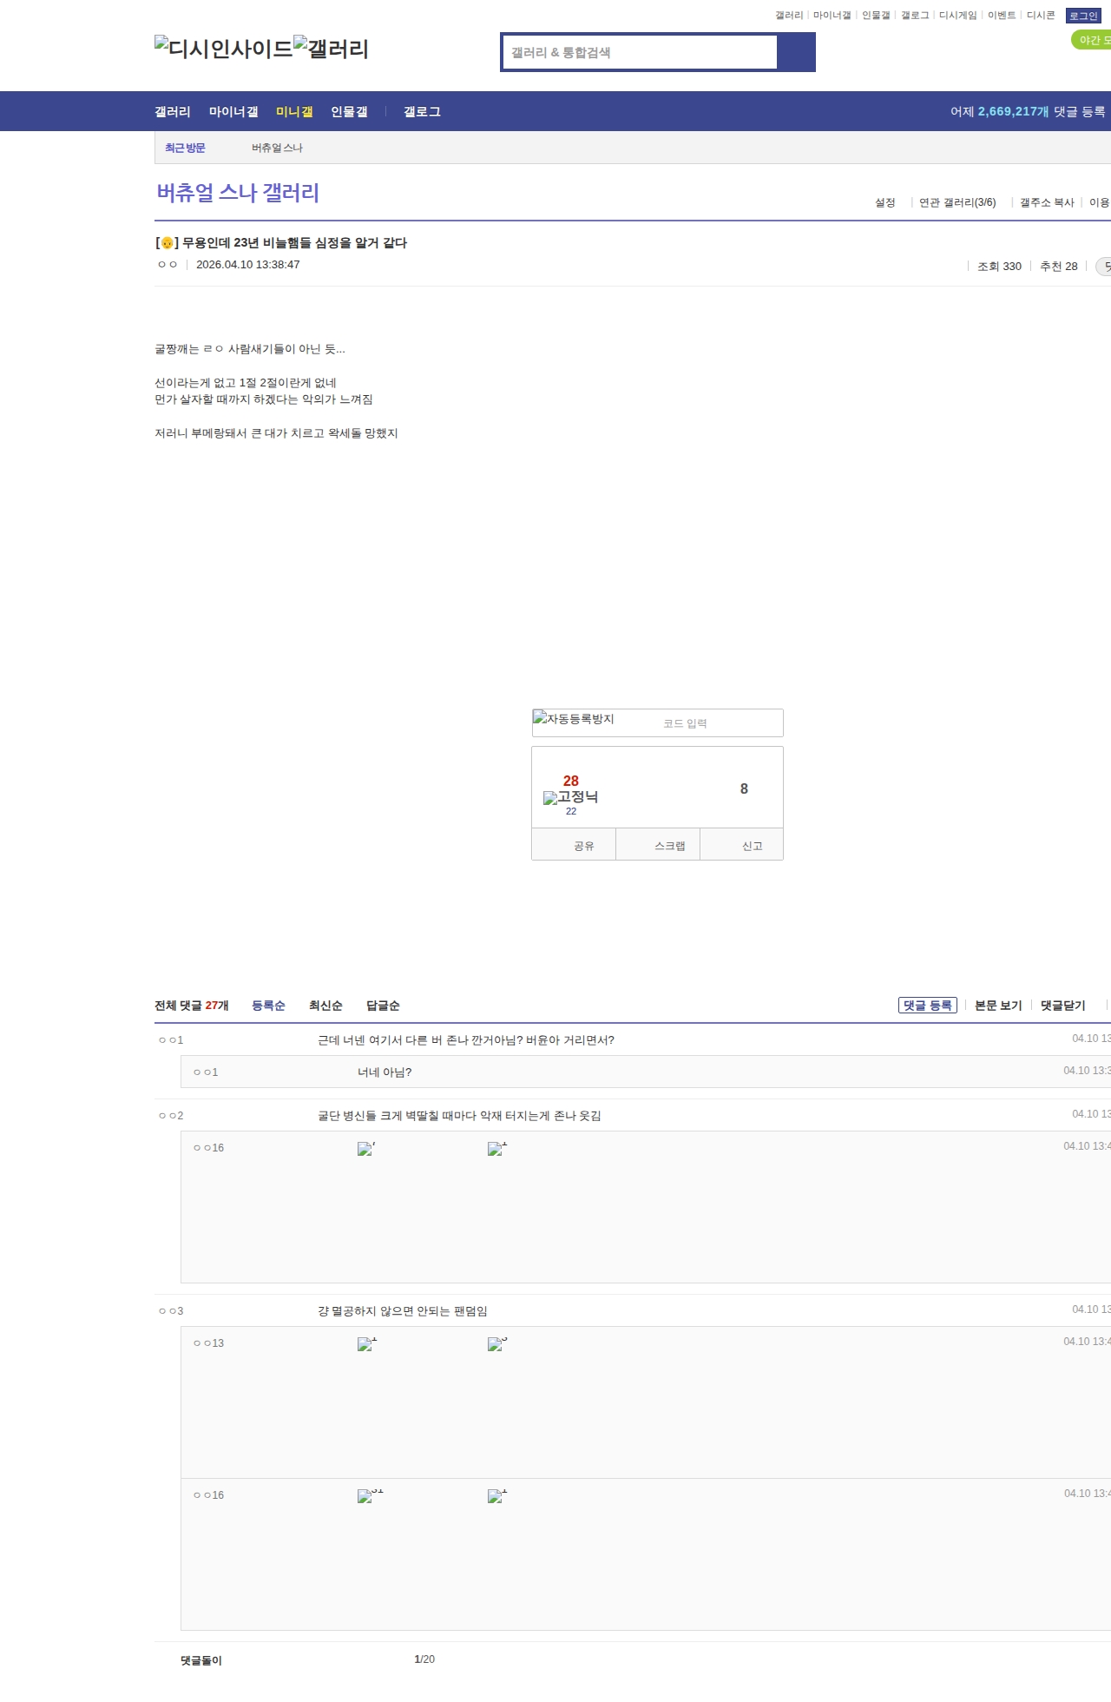1111x1702 pixels.
Task: Click the 갤러리 logo image beside 디시인사이드
Action: click(x=331, y=49)
